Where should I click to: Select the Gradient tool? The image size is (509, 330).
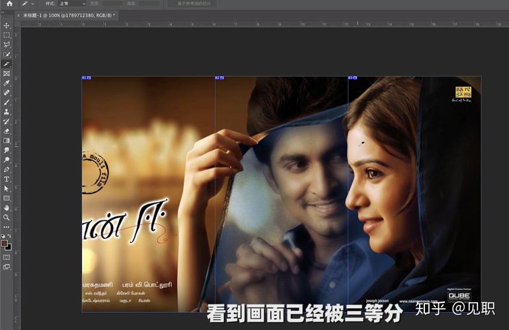pyautogui.click(x=7, y=141)
